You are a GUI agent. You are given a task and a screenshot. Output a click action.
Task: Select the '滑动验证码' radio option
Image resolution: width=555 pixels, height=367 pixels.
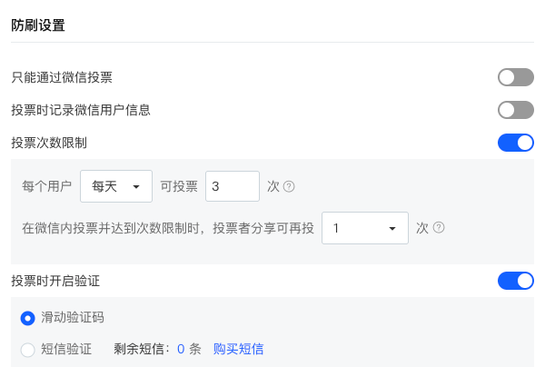28,317
